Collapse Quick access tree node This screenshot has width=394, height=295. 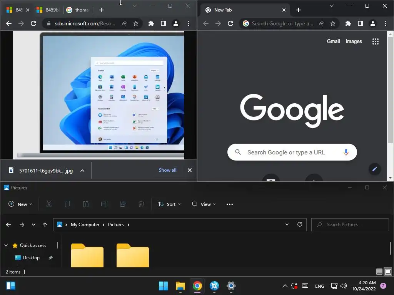[x=6, y=245]
